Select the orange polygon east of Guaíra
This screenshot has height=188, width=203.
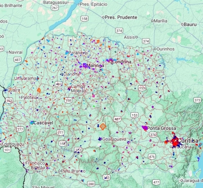pyautogui.click(x=39, y=90)
